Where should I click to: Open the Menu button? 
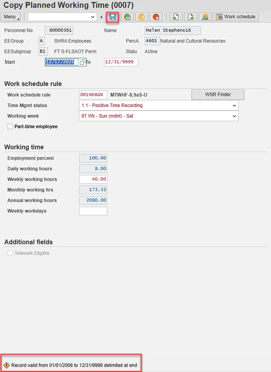pyautogui.click(x=11, y=17)
